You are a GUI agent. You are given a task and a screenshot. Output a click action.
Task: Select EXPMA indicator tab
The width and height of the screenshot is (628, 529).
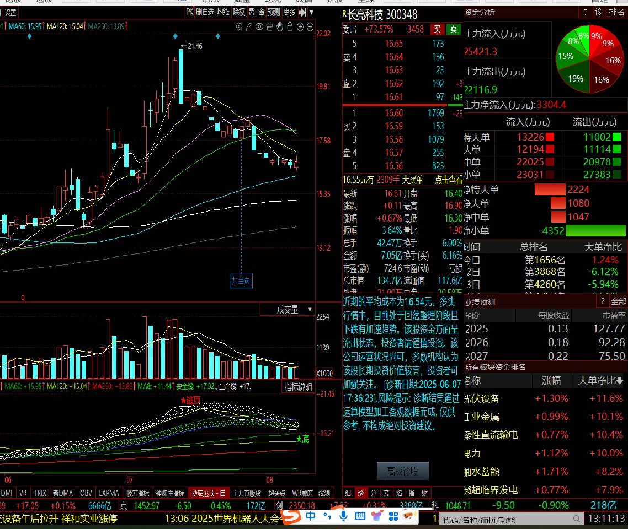point(109,493)
